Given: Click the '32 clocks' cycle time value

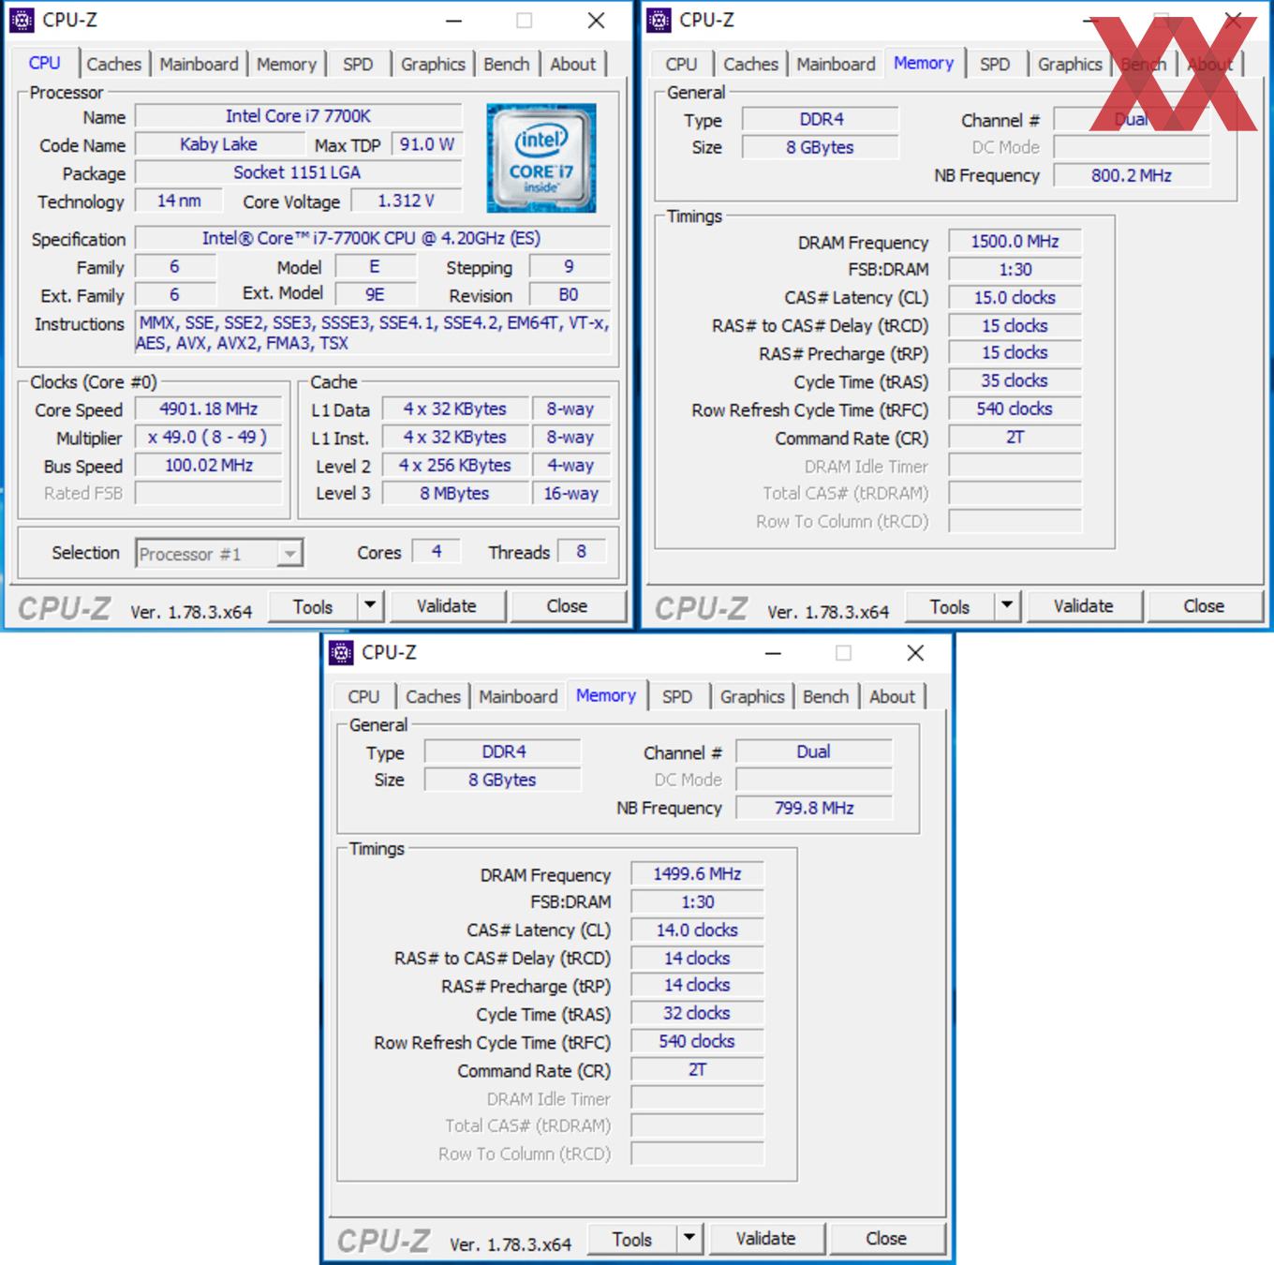Looking at the screenshot, I should click(x=698, y=1013).
